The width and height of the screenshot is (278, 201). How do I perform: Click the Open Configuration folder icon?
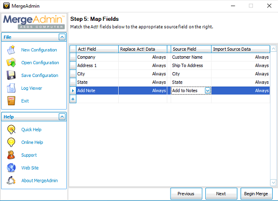[x=11, y=63]
